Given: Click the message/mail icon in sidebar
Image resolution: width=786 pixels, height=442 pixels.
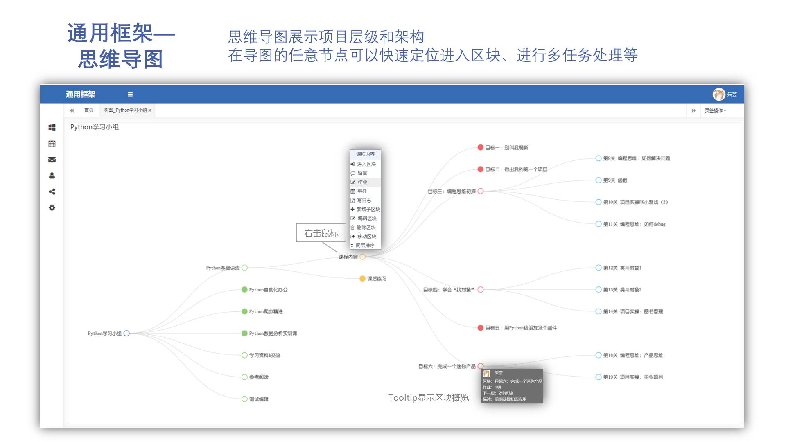Looking at the screenshot, I should (51, 159).
